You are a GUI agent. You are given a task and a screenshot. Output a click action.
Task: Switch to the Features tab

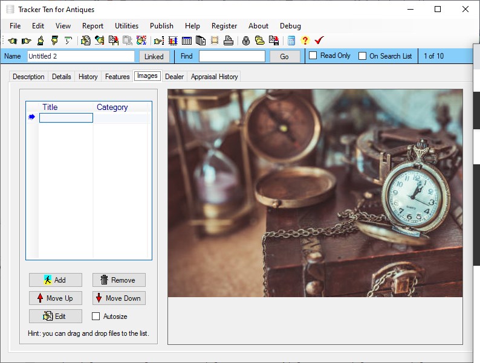117,77
